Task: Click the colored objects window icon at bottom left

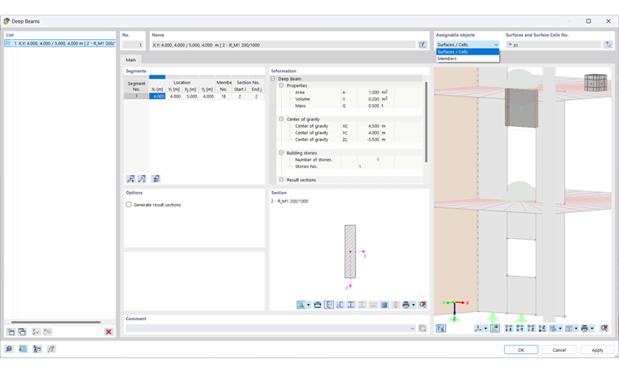Action: click(37, 349)
